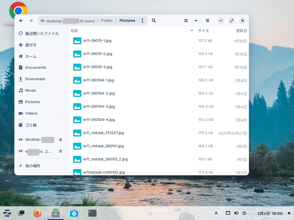The height and width of the screenshot is (220, 294).
Task: Open the hamburger main menu
Action: coord(208,21)
